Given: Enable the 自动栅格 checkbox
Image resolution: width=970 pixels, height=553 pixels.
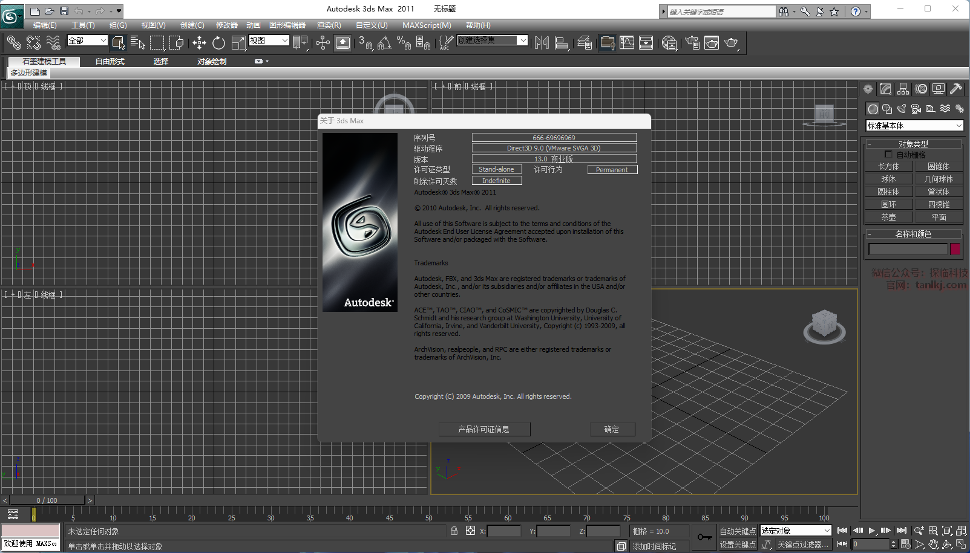Looking at the screenshot, I should (x=888, y=155).
